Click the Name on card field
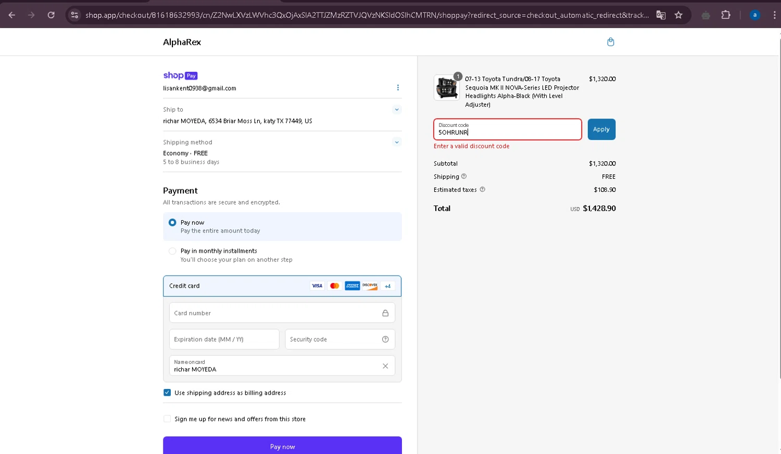 pos(282,366)
